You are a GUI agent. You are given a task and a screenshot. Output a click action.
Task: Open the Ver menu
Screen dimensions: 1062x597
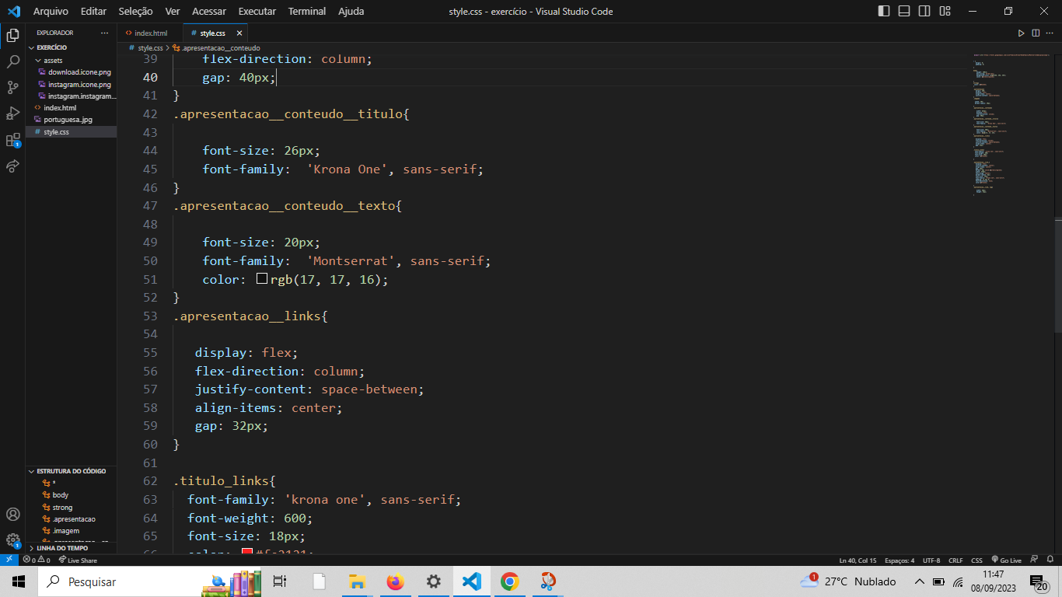[173, 11]
